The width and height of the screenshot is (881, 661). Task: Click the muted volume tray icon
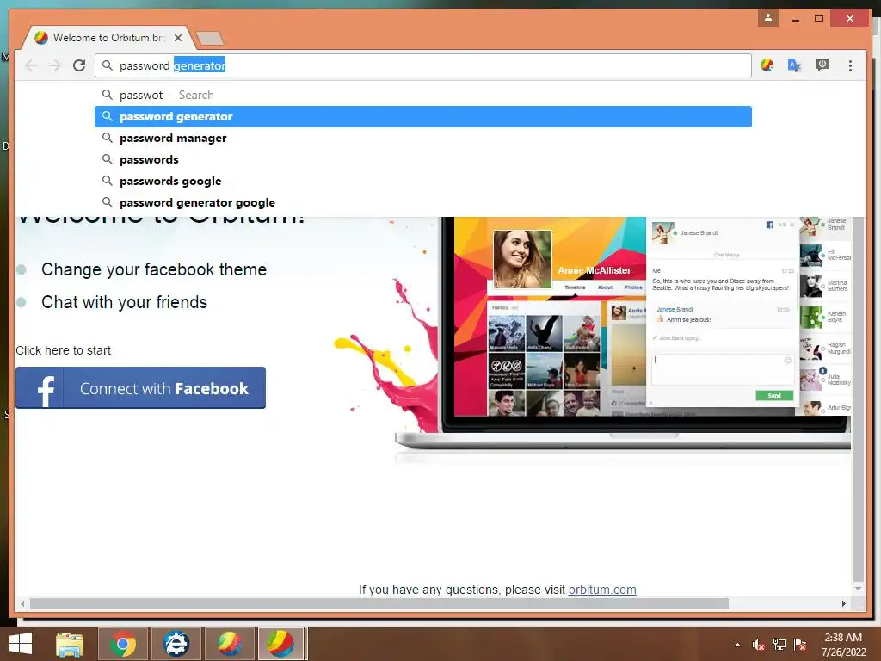[x=759, y=645]
